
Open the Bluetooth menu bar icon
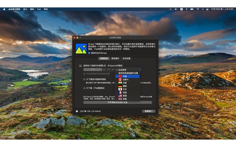[187, 9]
